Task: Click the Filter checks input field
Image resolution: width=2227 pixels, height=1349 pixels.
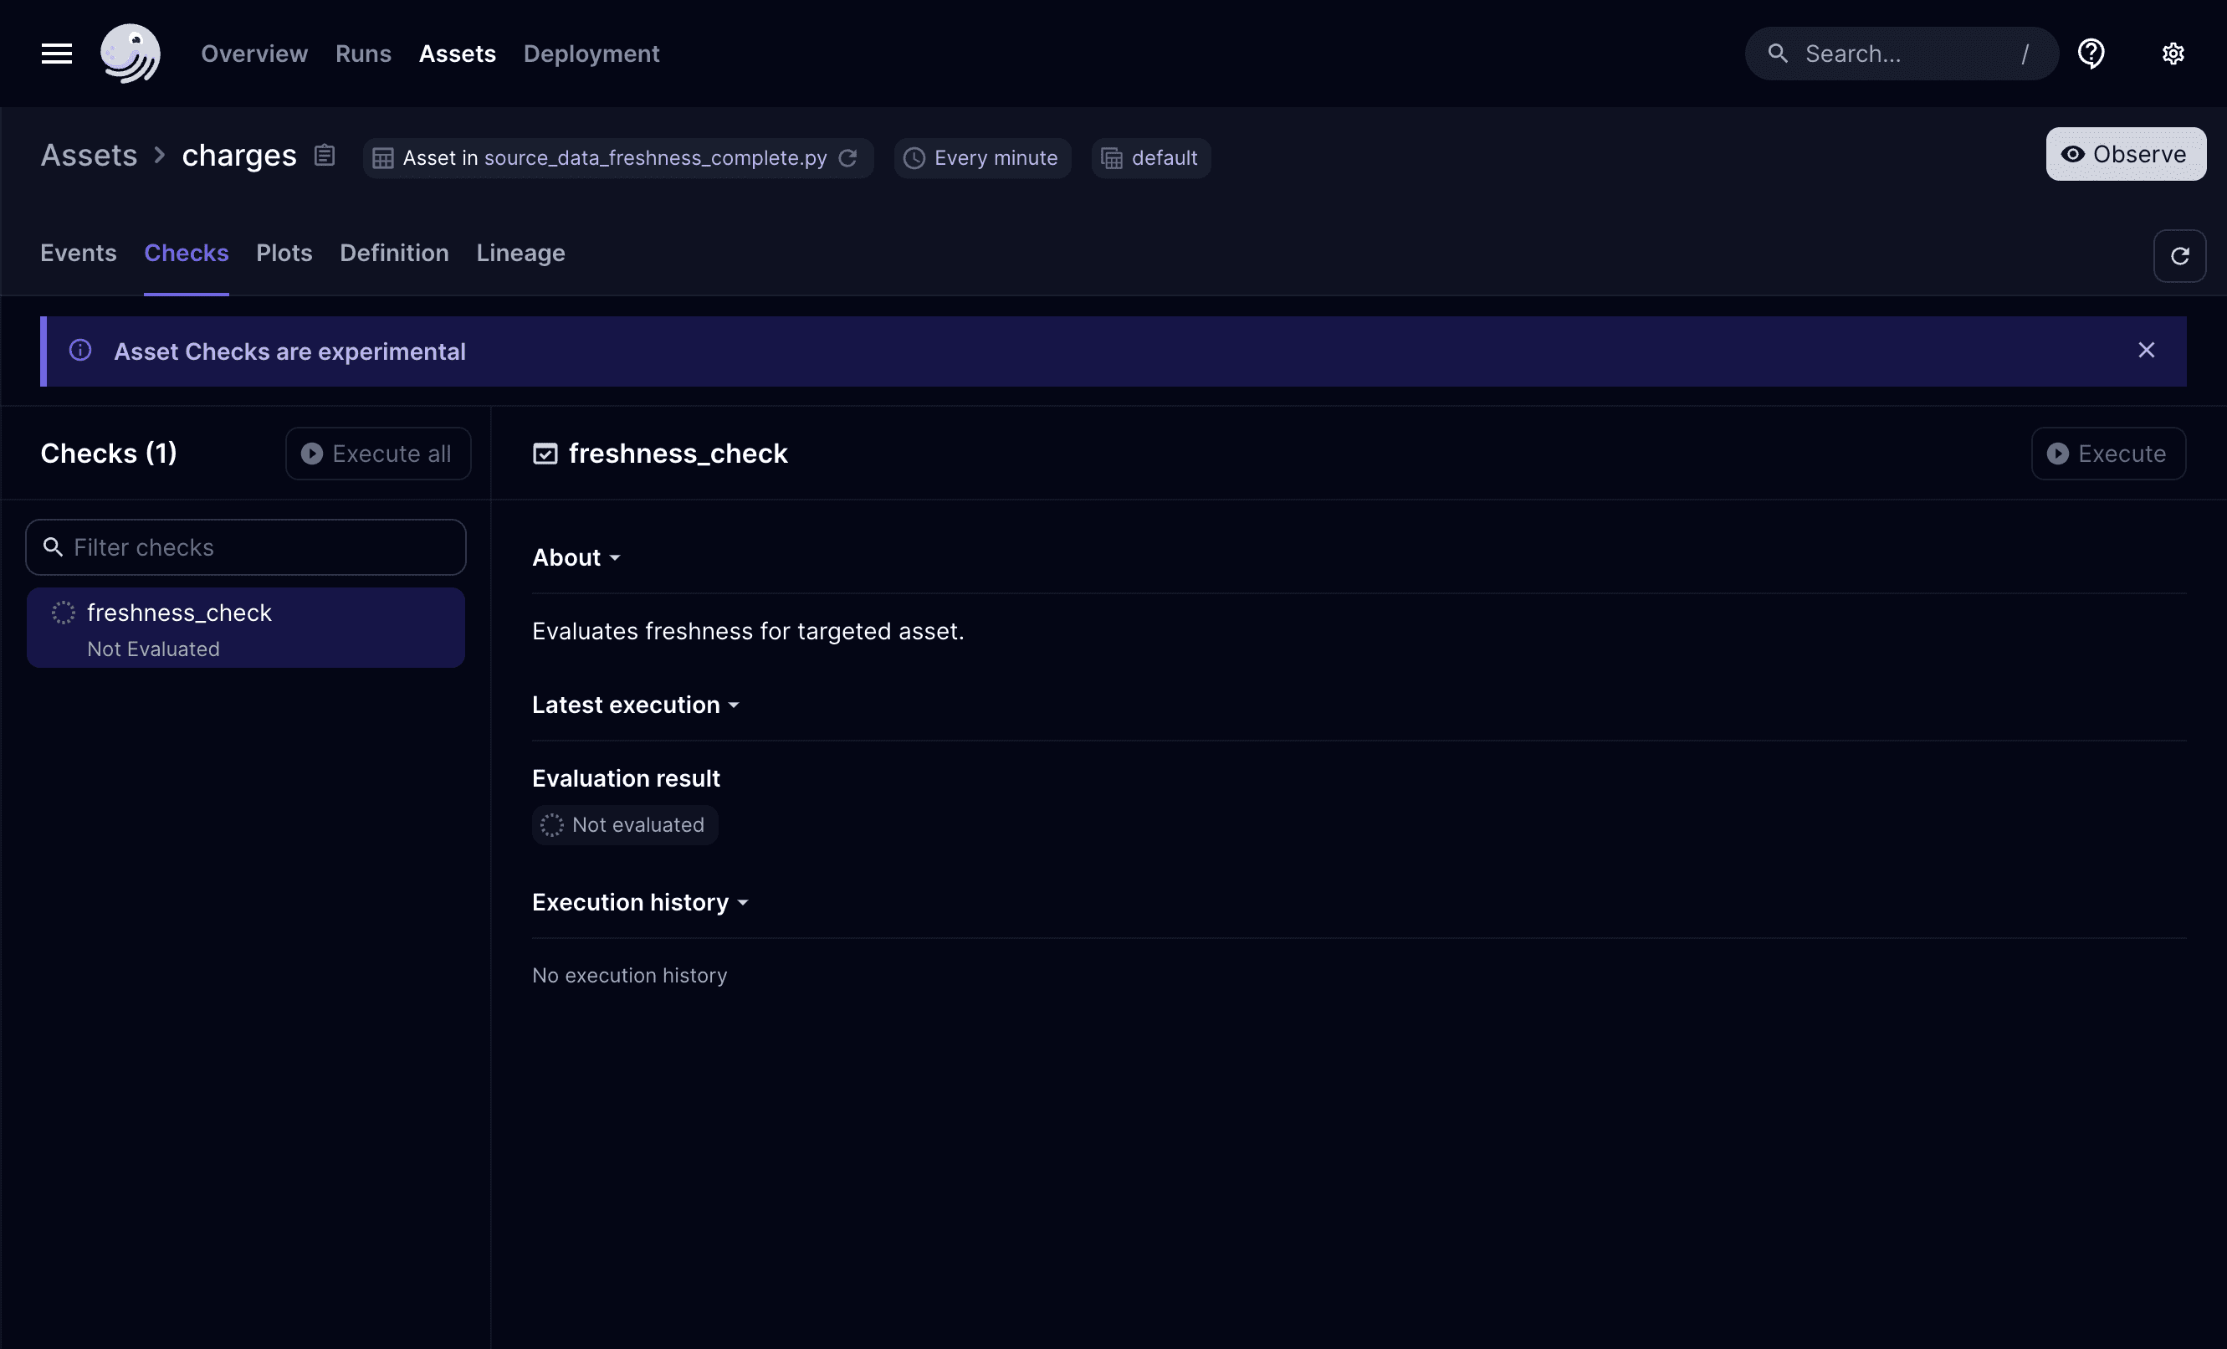Action: point(244,547)
